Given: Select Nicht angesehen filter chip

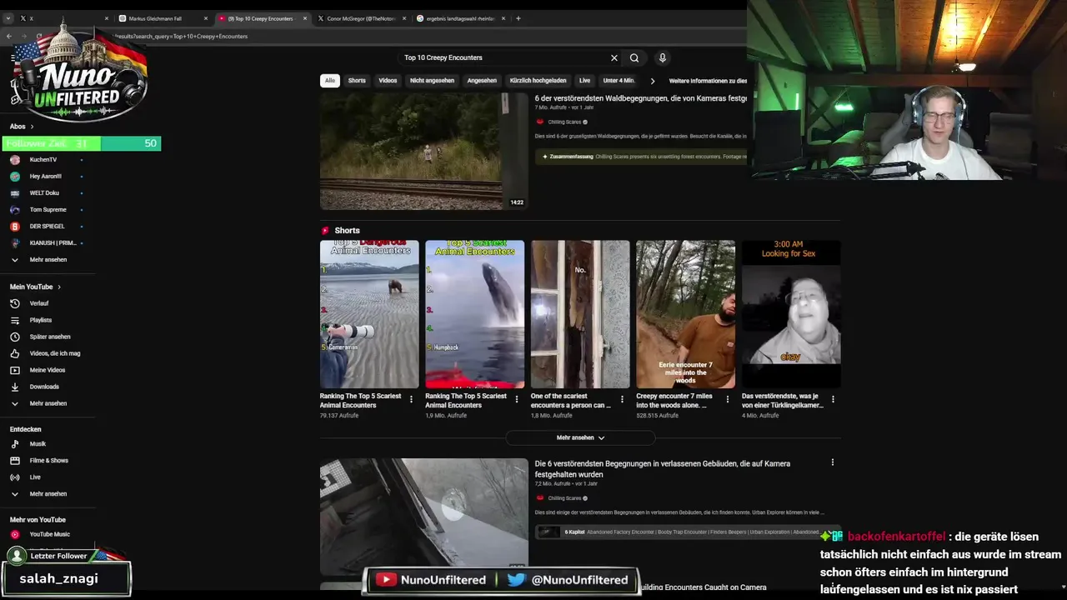Looking at the screenshot, I should point(432,81).
